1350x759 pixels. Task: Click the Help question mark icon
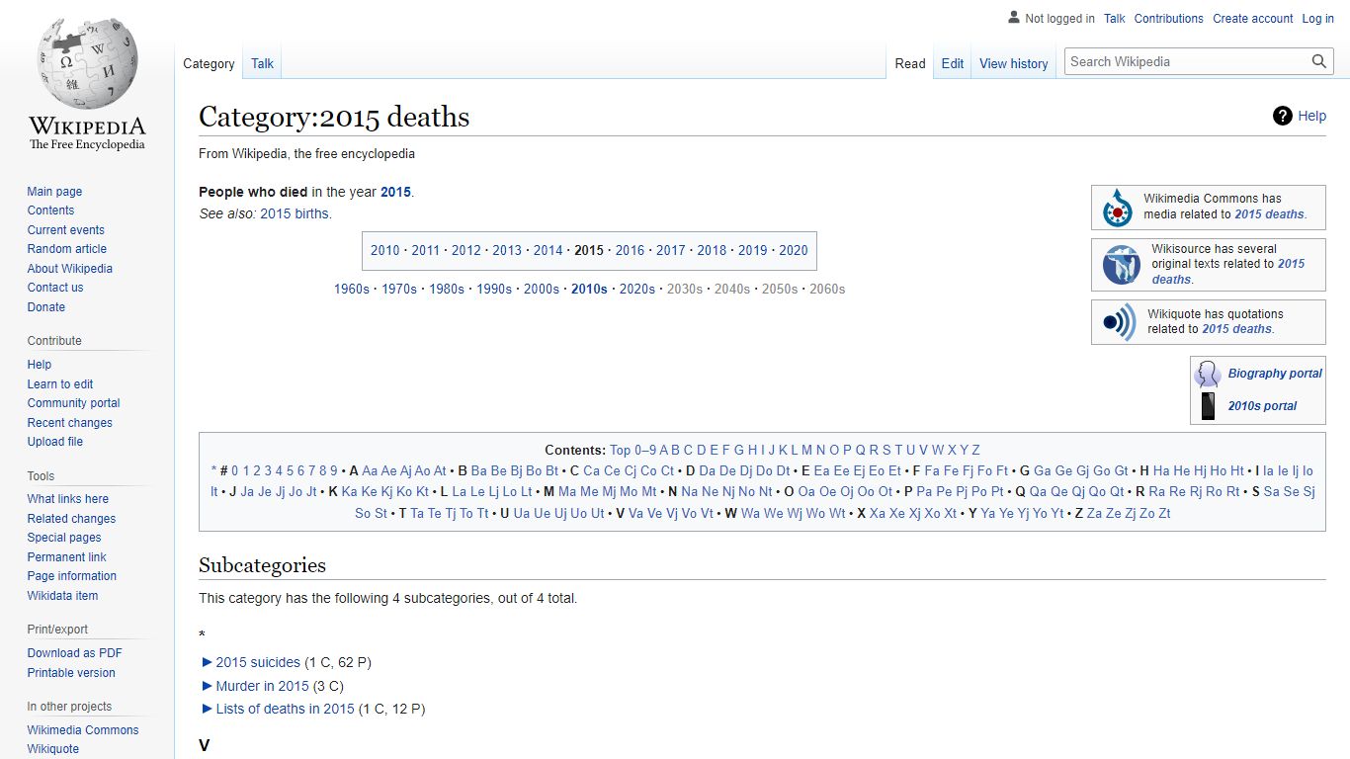1283,116
